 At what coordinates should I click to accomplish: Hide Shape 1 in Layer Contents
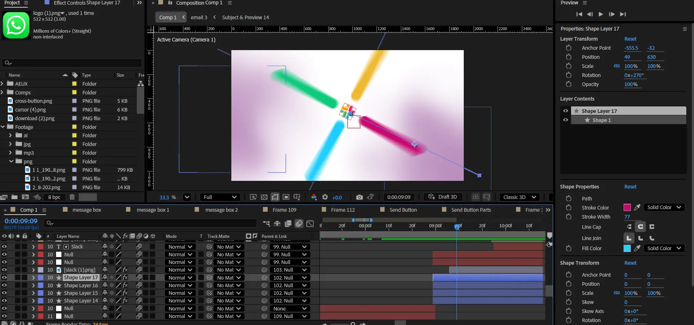565,120
